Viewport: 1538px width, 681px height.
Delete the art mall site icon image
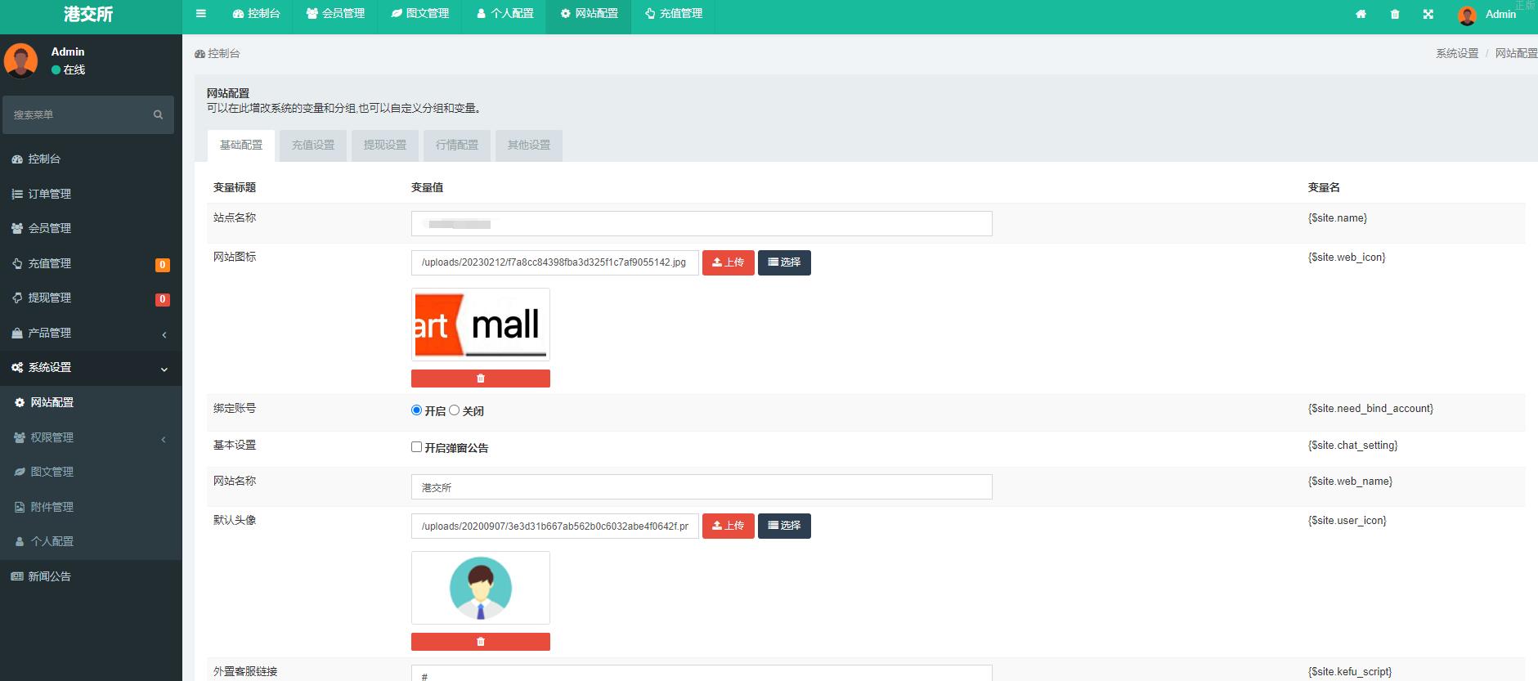coord(481,379)
